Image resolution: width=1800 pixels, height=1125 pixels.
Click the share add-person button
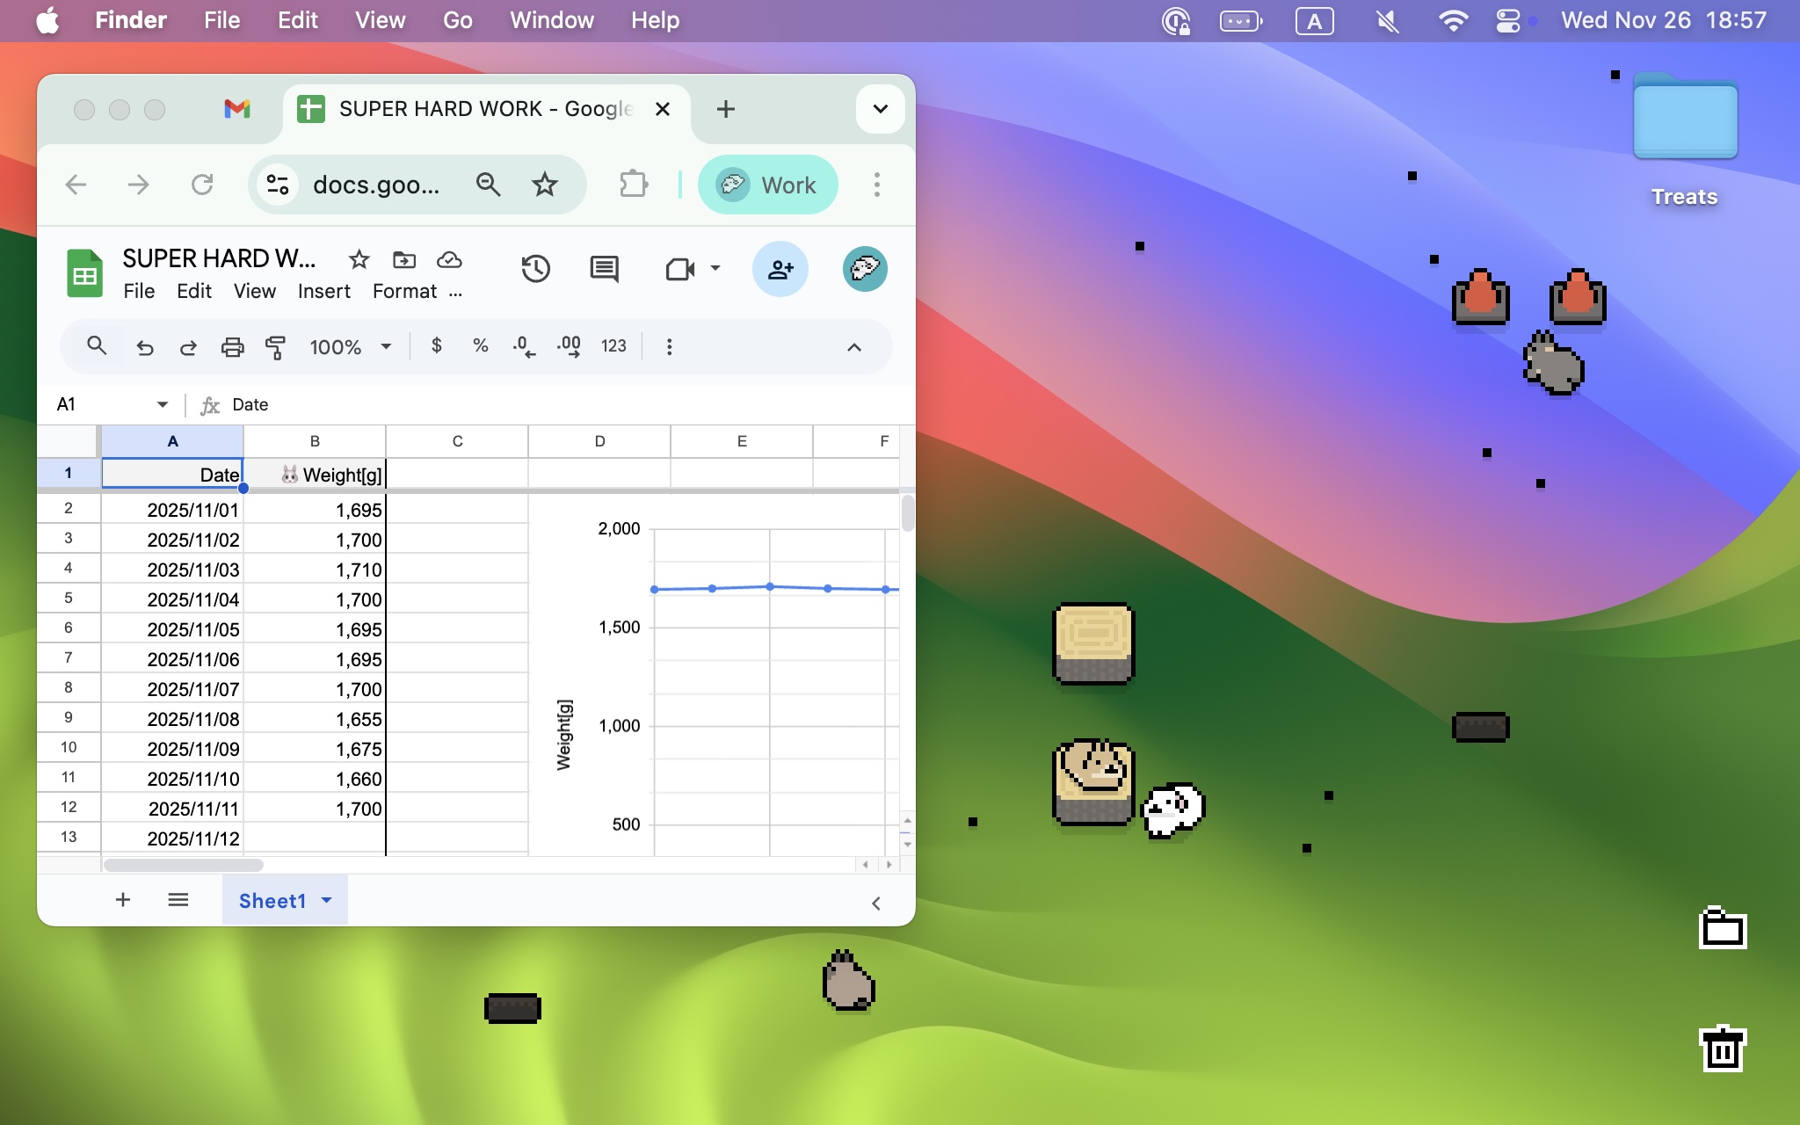(780, 269)
